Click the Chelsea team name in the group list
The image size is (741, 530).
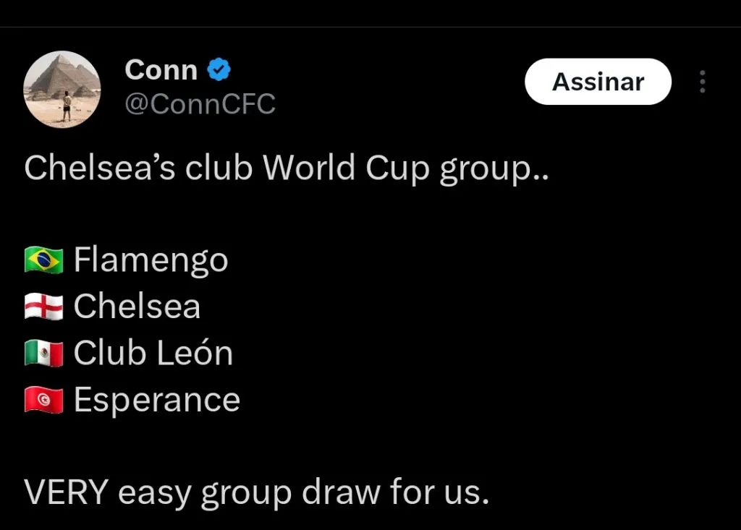pos(137,307)
